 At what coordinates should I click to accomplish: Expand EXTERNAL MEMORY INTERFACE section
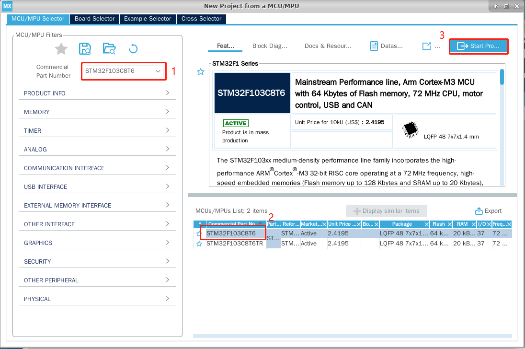click(97, 206)
